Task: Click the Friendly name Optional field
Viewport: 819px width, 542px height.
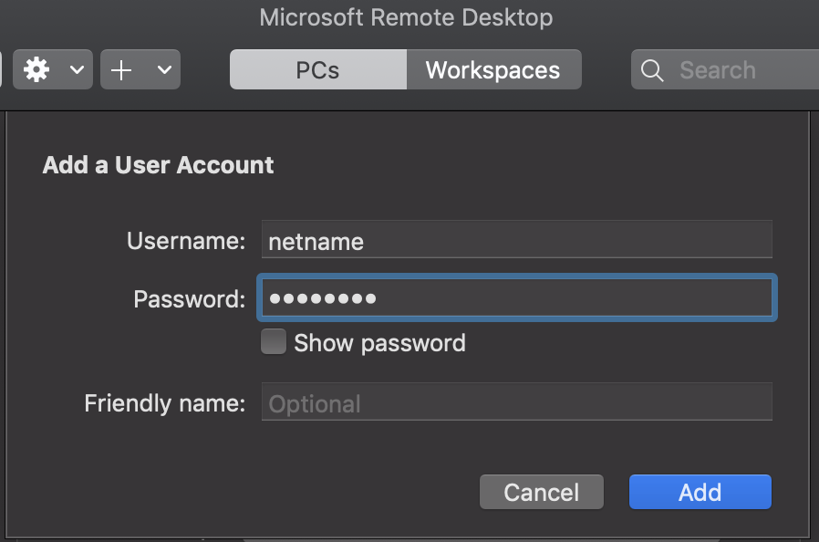Action: pyautogui.click(x=516, y=401)
